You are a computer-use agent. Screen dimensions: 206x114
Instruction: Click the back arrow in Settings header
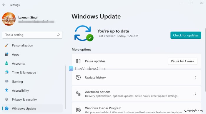[4, 5]
